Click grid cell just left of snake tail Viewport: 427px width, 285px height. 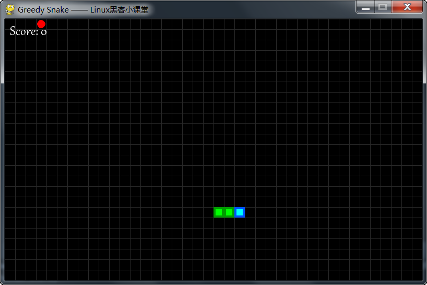[208, 212]
